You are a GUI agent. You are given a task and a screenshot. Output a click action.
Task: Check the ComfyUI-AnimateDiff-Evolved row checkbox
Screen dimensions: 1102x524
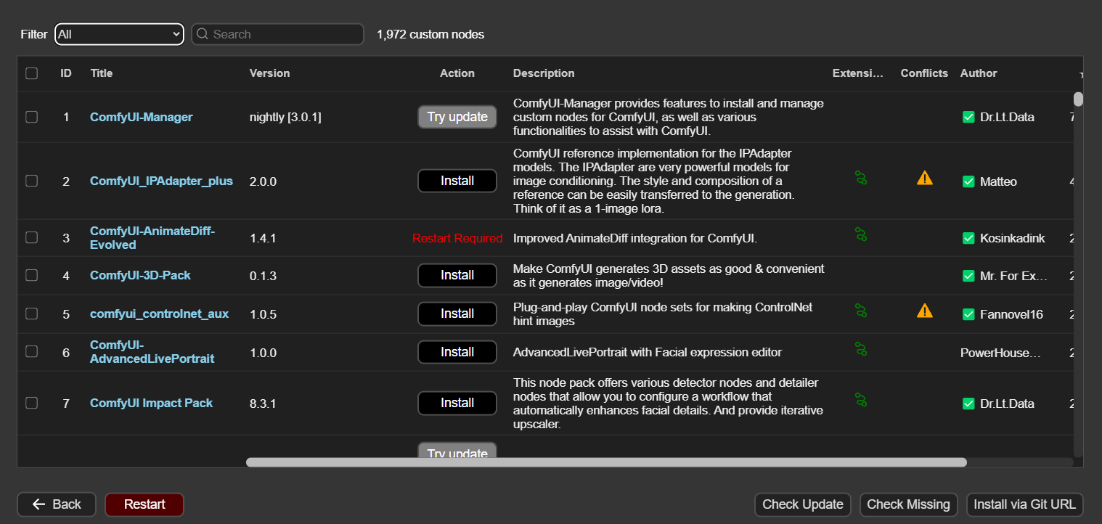[31, 237]
